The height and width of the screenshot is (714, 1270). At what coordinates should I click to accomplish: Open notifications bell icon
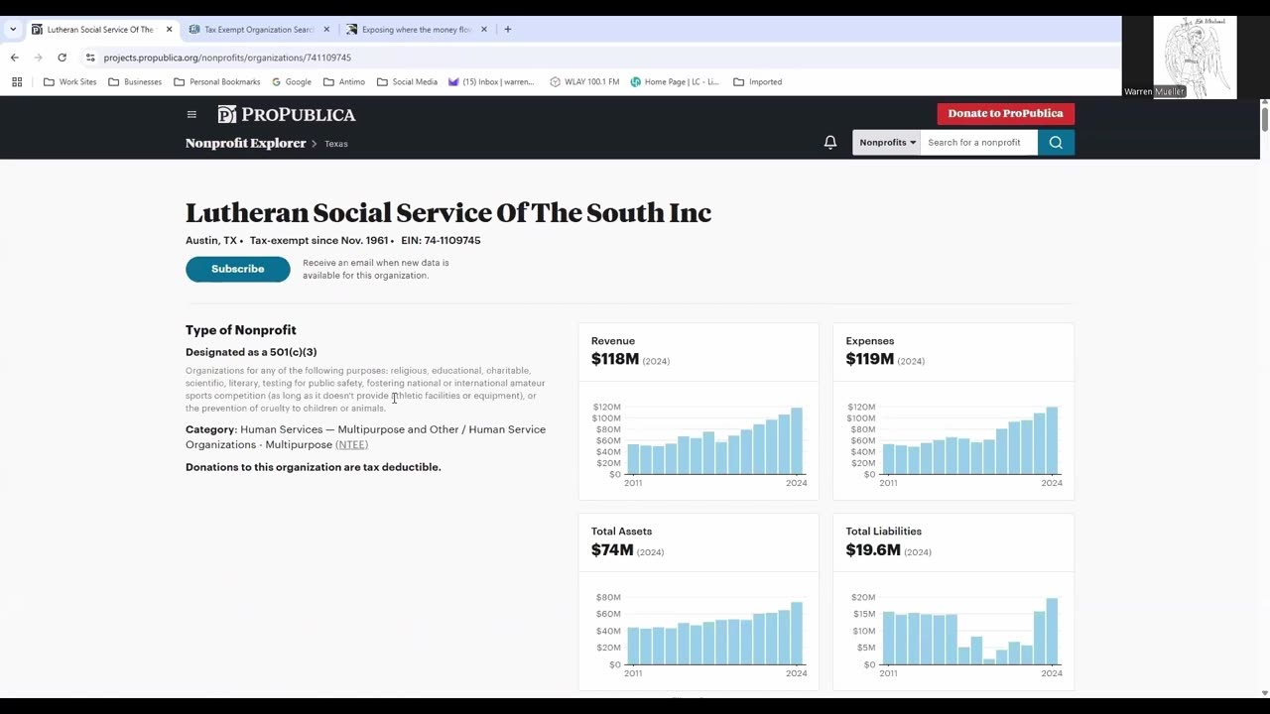(x=830, y=143)
